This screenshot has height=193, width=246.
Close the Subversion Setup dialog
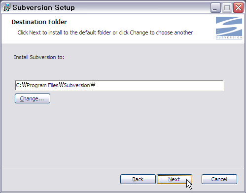click(x=238, y=7)
